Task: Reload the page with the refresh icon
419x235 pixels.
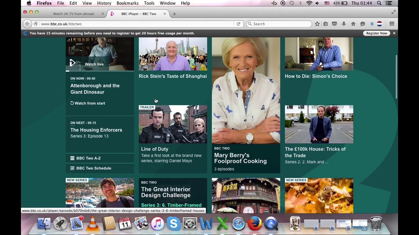Action: tap(238, 24)
